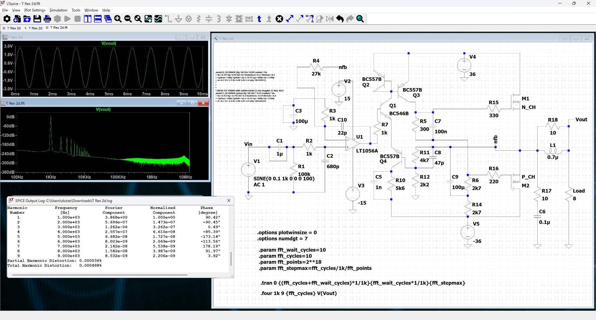Minimize the T Rex 2d schematic window

point(565,38)
